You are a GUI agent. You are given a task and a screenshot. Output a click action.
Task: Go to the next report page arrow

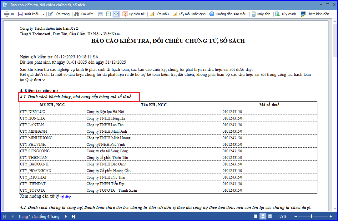click(66, 217)
